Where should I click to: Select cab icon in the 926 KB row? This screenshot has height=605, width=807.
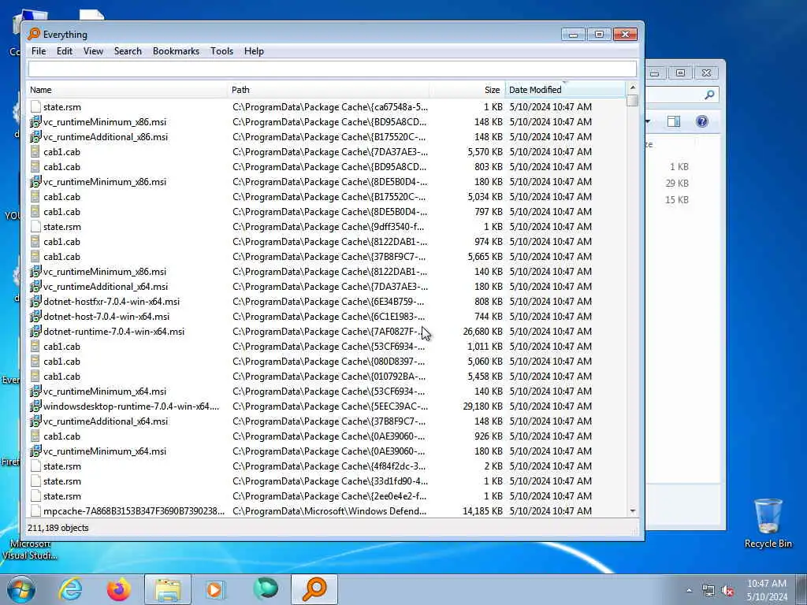[35, 436]
